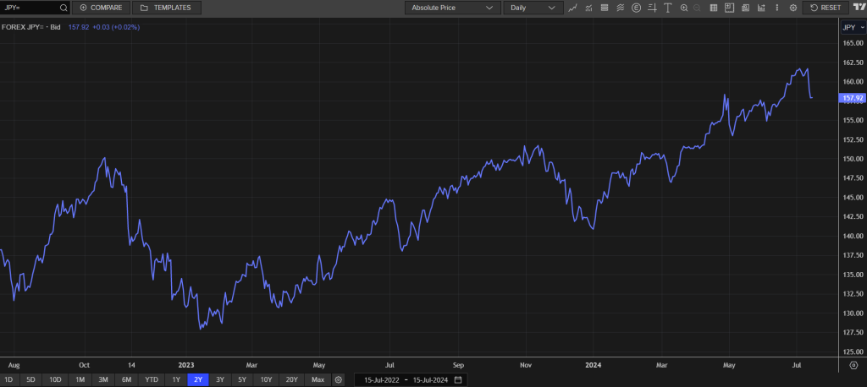Open the data table grid icon
The height and width of the screenshot is (387, 867).
(x=714, y=8)
